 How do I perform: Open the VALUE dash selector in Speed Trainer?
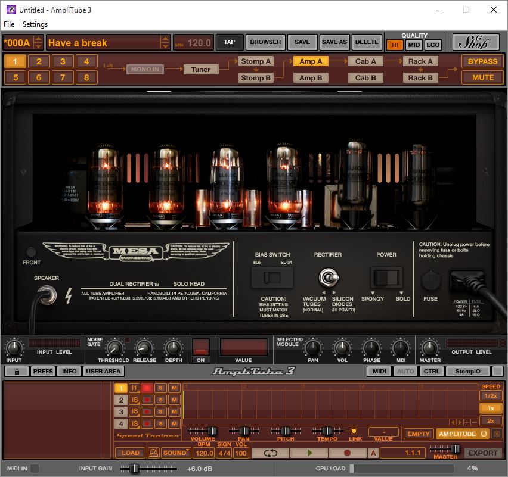383,432
